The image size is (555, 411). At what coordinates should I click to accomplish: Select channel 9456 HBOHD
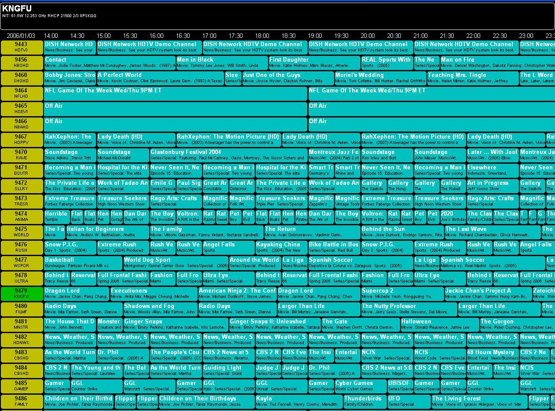click(x=22, y=62)
